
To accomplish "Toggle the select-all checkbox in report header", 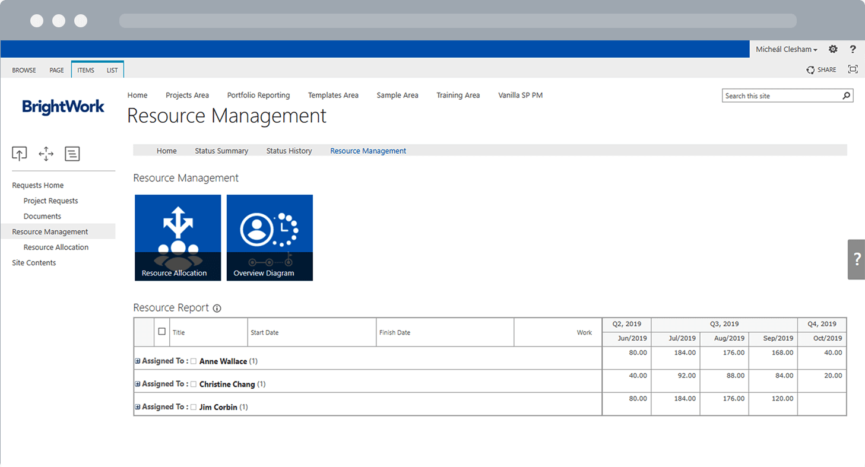I will pos(161,332).
